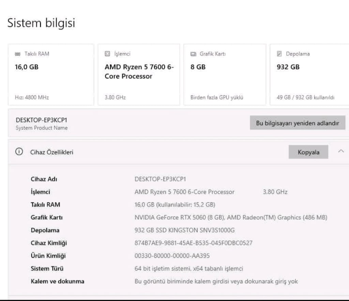349x301 pixels.
Task: Click Birden fazla GPU yüklü text
Action: (217, 97)
